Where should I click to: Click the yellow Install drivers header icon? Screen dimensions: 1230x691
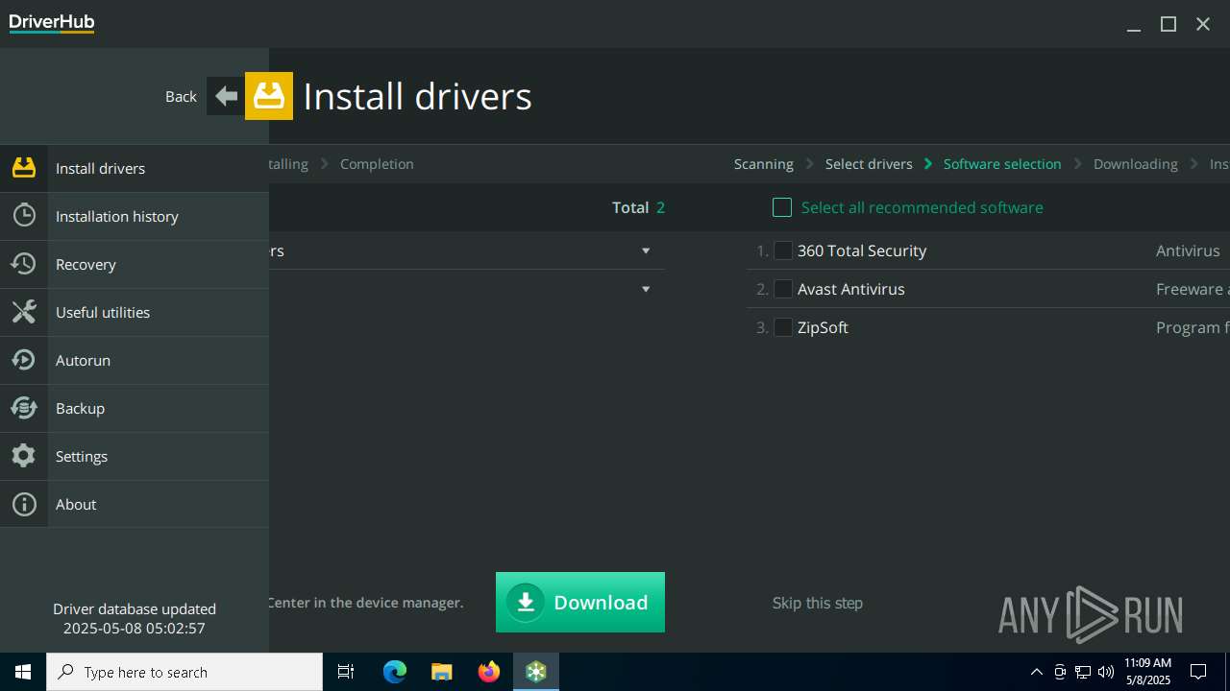coord(269,96)
